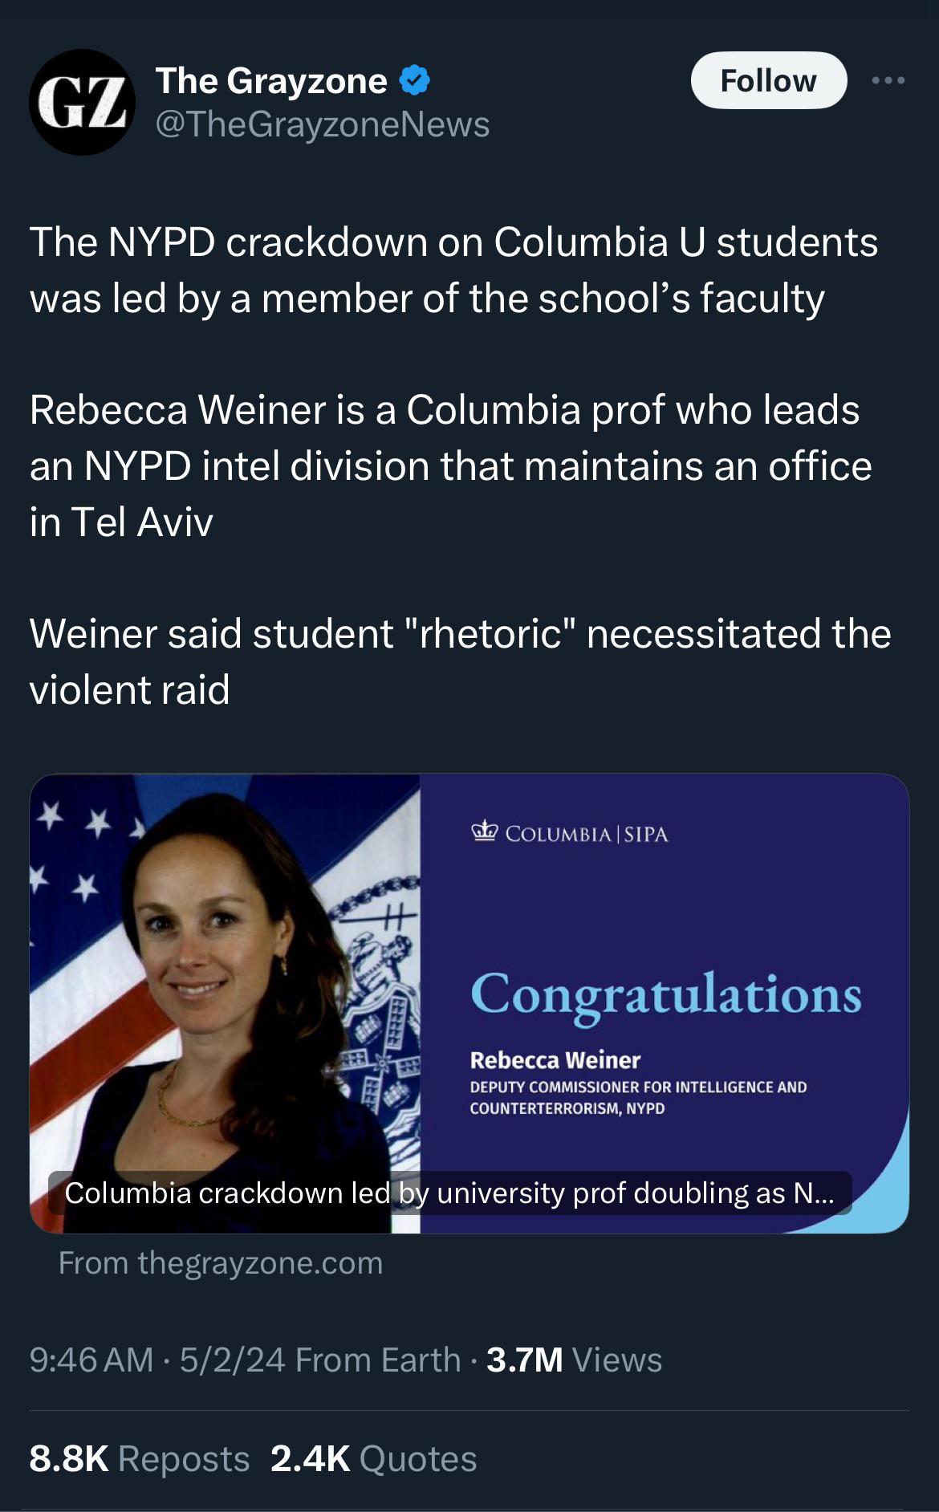Open the three-dot more options menu
This screenshot has width=939, height=1512.
(888, 80)
